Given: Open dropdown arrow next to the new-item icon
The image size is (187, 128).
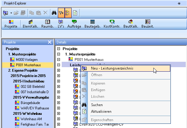Looking at the screenshot, I should (x=11, y=13).
